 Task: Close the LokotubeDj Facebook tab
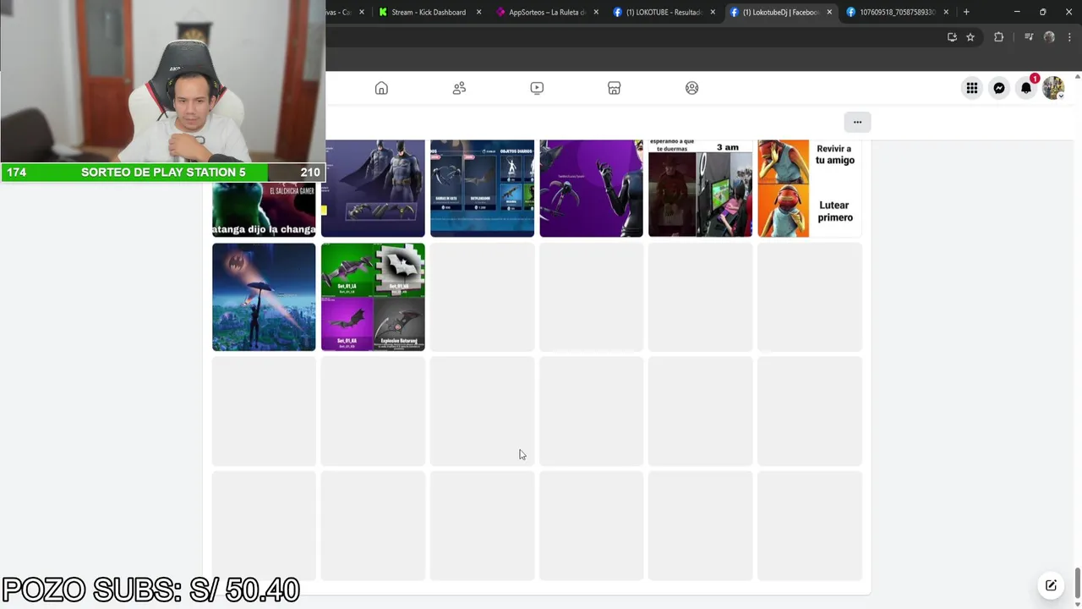coord(829,12)
